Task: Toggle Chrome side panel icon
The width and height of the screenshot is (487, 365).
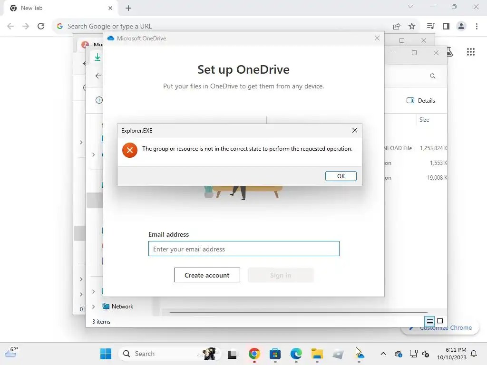Action: (446, 26)
